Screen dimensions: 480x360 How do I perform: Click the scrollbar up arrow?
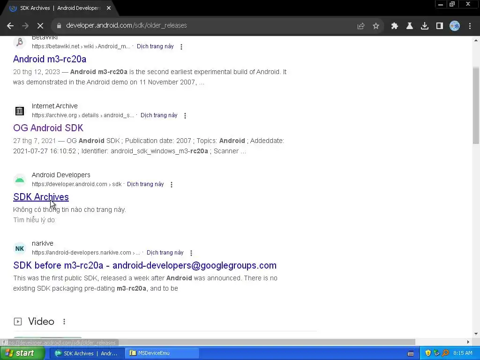click(476, 40)
